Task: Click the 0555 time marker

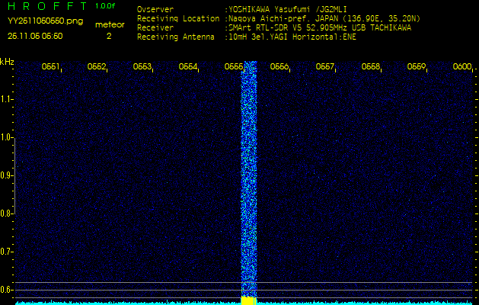Action: click(233, 66)
